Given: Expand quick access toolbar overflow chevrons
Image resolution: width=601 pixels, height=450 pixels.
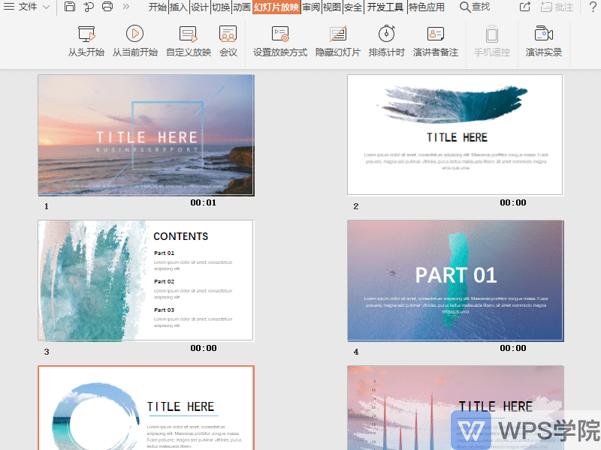Looking at the screenshot, I should coord(125,7).
